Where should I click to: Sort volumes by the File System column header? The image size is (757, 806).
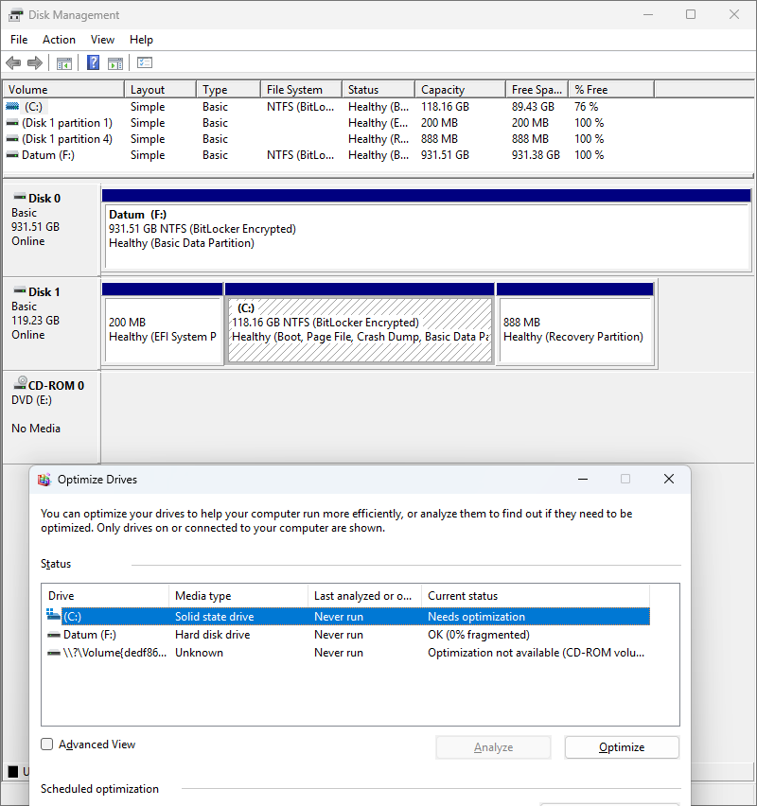(x=301, y=90)
